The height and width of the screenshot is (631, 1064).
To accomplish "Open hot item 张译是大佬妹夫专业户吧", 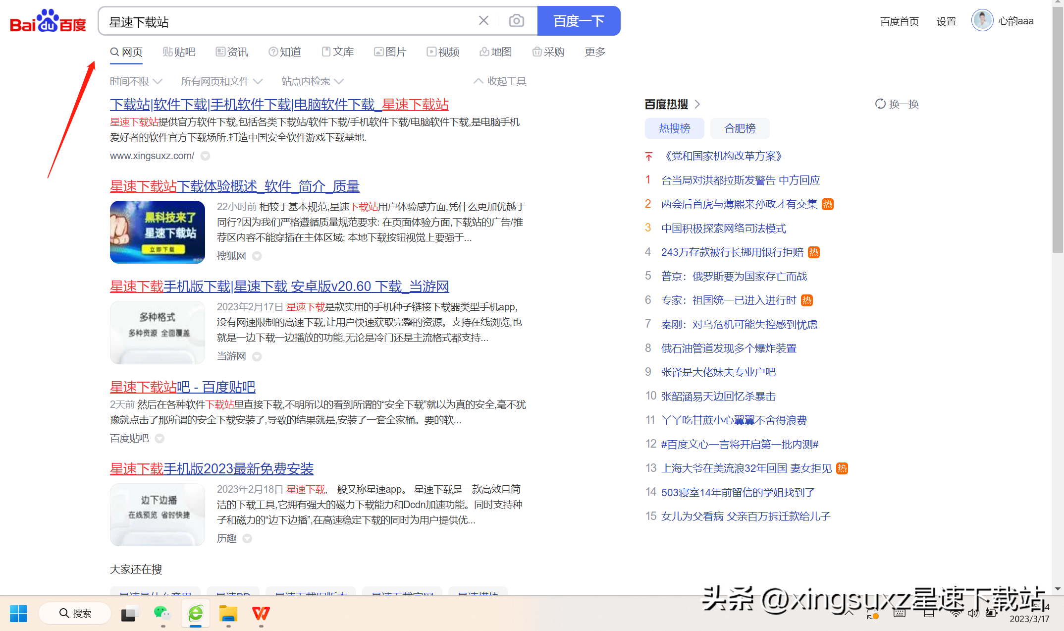I will pos(718,372).
